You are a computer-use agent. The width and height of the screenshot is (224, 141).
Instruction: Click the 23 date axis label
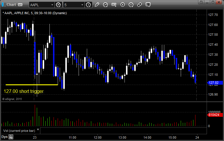[35, 137]
